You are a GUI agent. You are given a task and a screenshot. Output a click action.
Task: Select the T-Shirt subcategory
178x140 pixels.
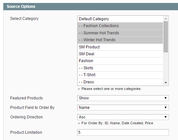pos(120,75)
